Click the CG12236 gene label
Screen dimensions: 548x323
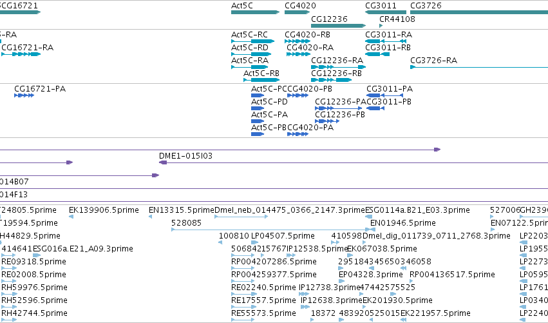329,19
